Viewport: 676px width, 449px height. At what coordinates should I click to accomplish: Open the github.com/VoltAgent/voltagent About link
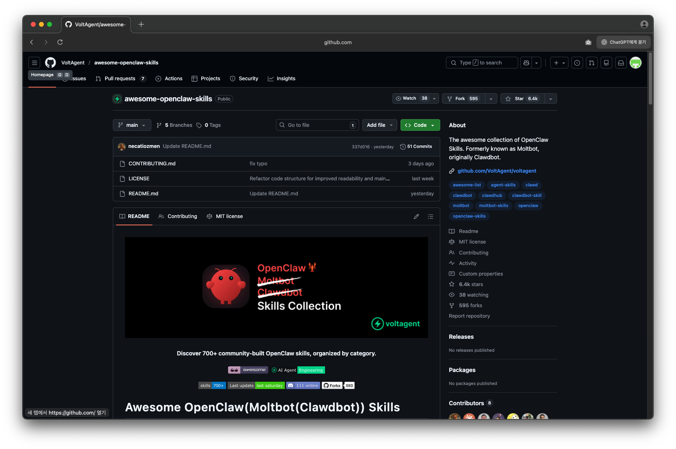coord(497,171)
